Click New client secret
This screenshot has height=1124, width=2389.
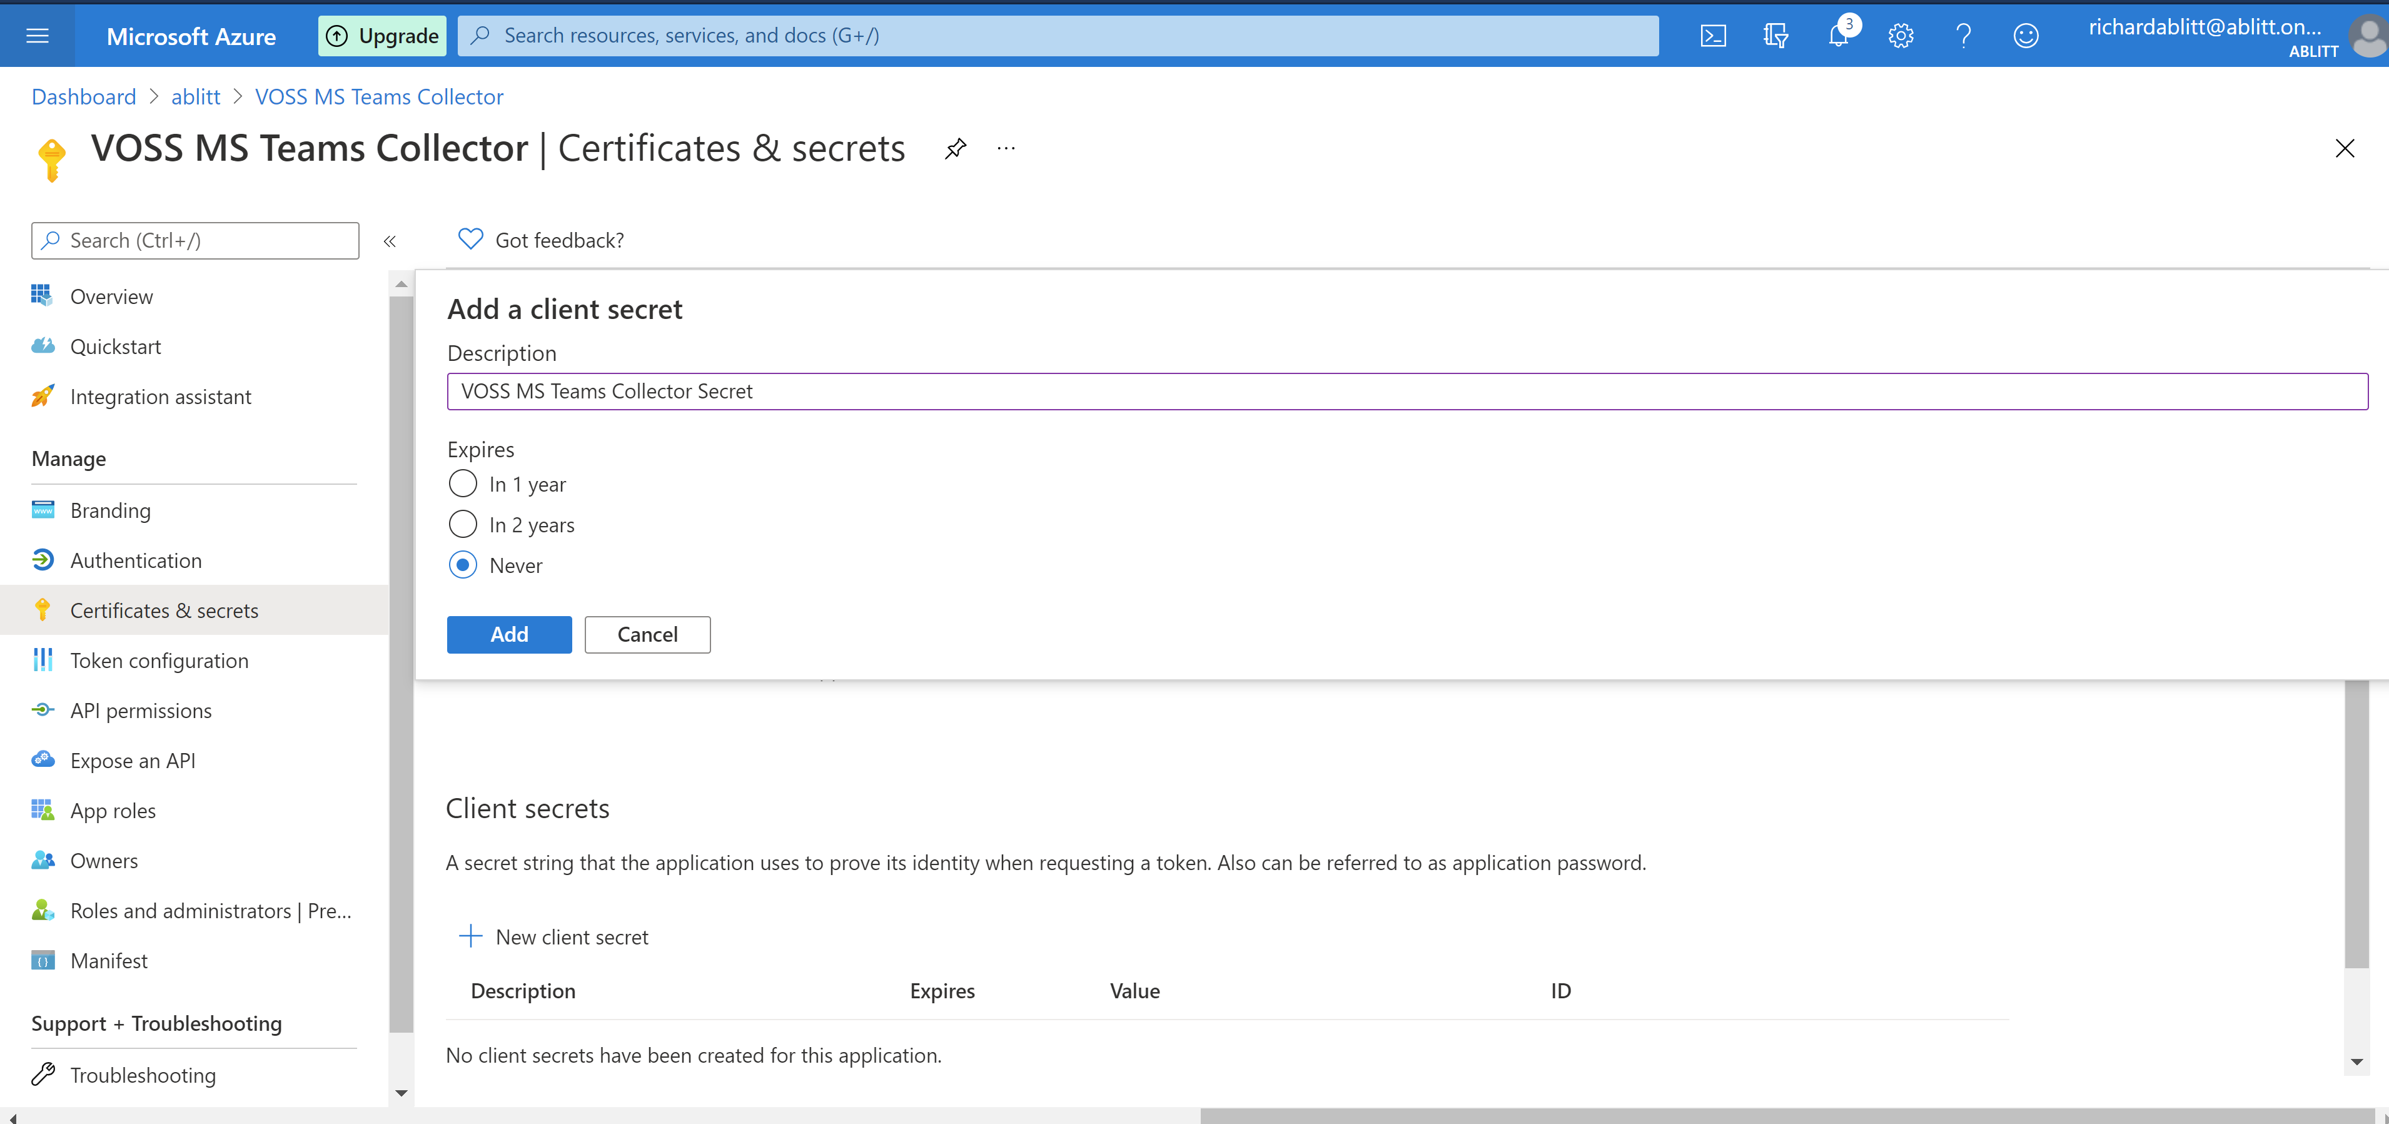553,937
